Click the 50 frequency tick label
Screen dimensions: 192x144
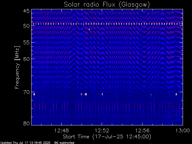tap(26, 26)
